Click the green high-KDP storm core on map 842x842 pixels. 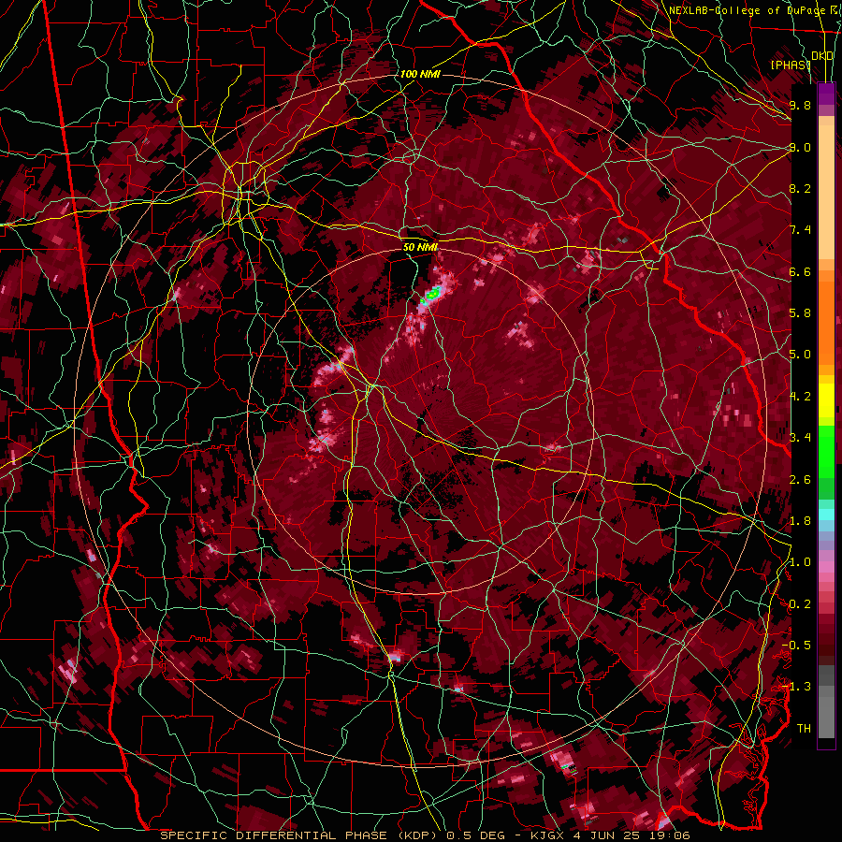[433, 293]
